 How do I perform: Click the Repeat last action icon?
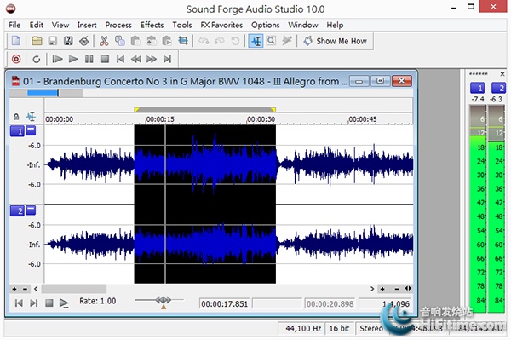pos(235,41)
